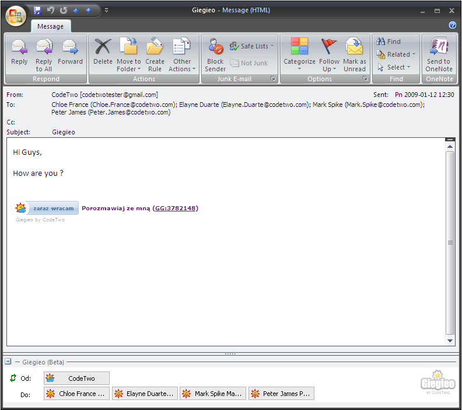The image size is (462, 410).
Task: Go to Previous Item arrow
Action: pyautogui.click(x=76, y=11)
